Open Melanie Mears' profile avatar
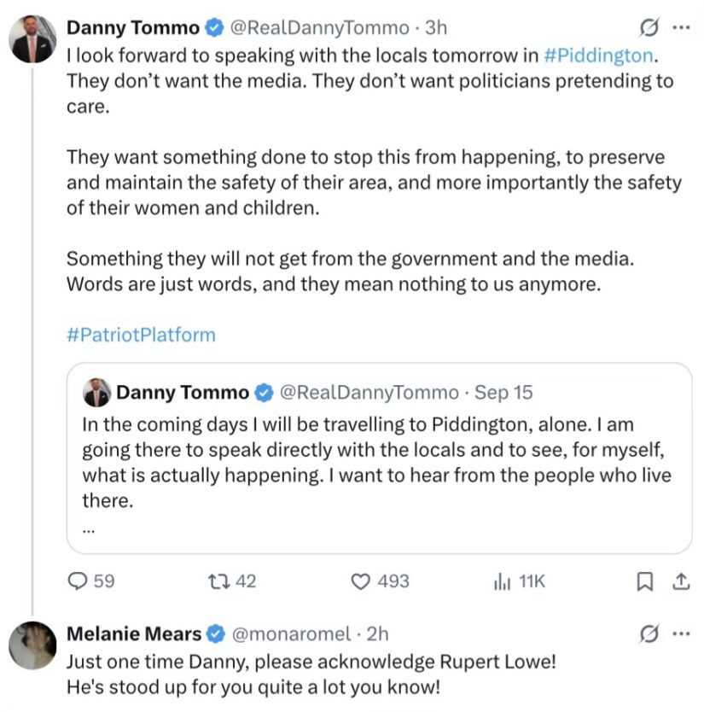This screenshot has width=704, height=712. tap(32, 645)
